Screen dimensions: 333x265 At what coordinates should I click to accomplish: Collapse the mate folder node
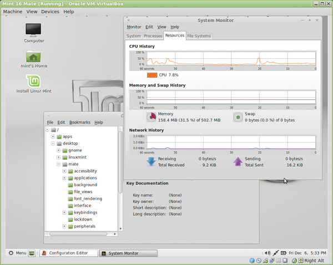[x=59, y=164]
